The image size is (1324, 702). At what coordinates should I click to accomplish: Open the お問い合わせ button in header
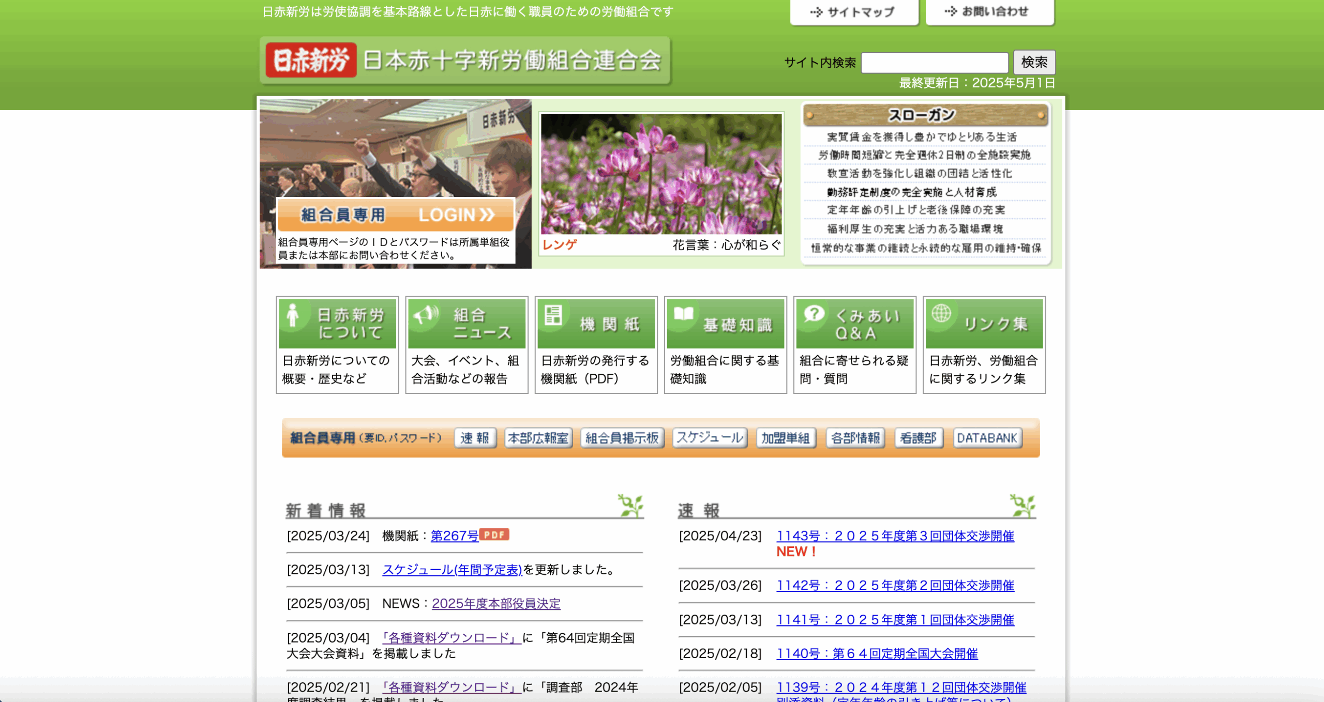tap(989, 11)
